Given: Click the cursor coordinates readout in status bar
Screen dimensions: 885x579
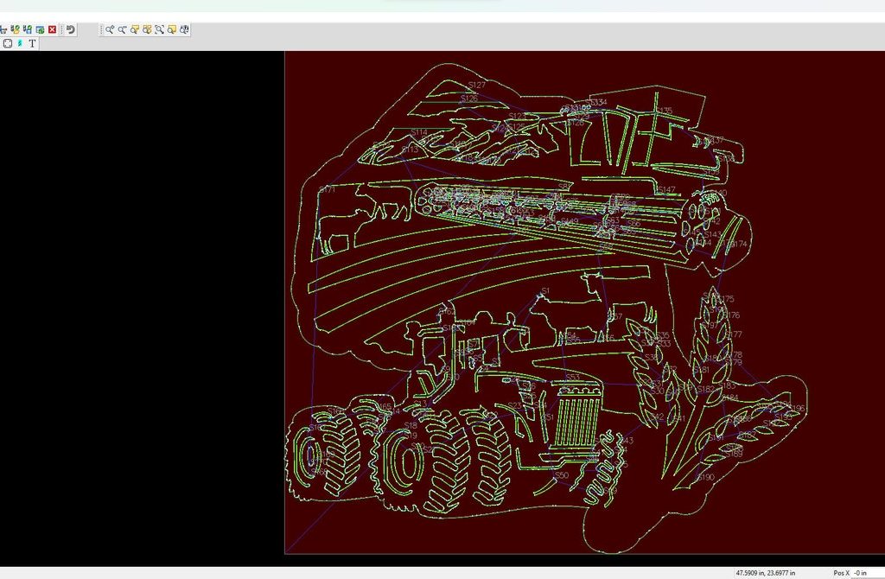Looking at the screenshot, I should pyautogui.click(x=764, y=573).
